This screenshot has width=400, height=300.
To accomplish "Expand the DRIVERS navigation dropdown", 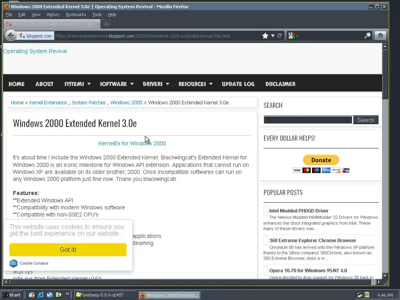I will 156,84.
